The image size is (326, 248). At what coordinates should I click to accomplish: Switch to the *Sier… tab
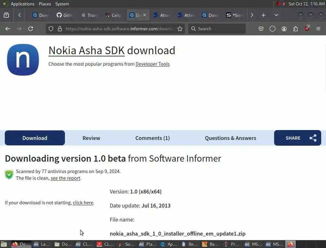tap(234, 15)
